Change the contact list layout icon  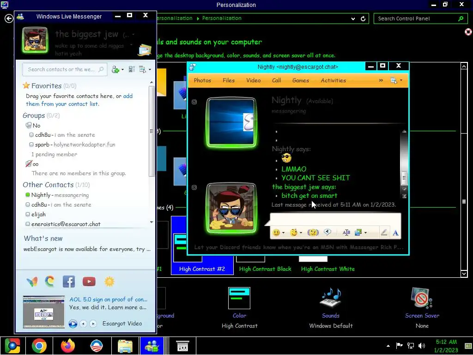132,69
